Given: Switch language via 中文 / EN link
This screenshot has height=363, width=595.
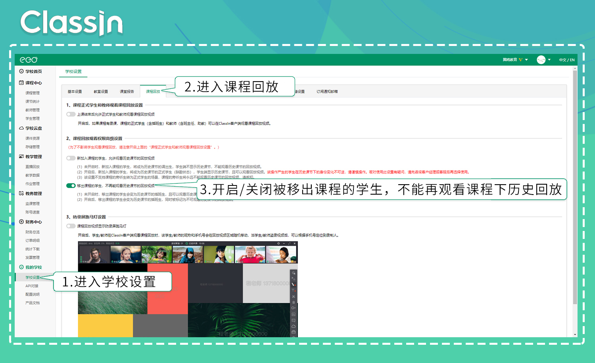Looking at the screenshot, I should click(567, 60).
